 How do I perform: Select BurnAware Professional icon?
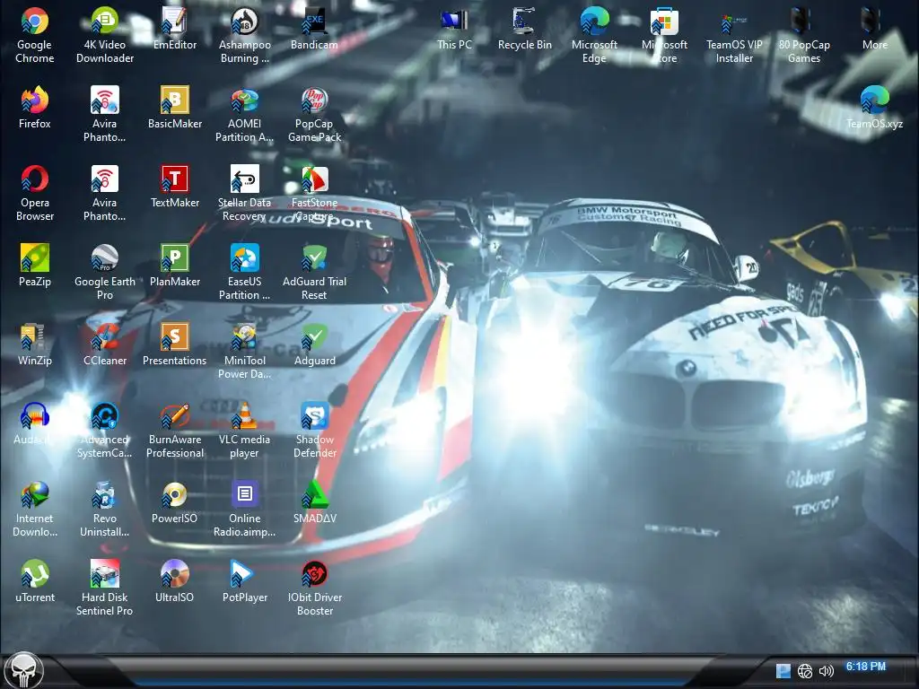point(174,416)
